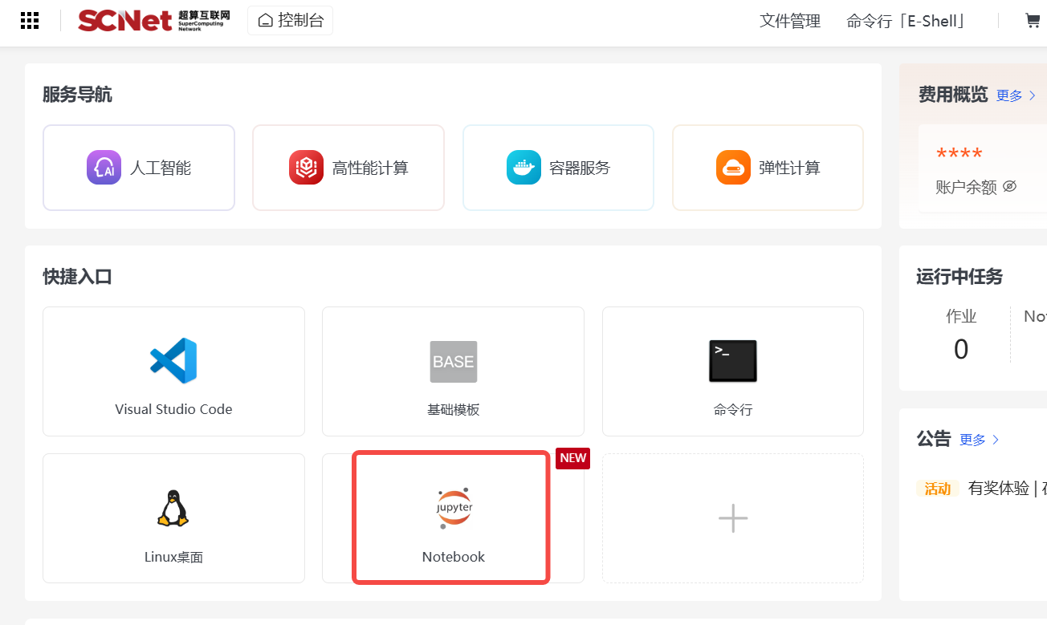Expand 公告 更多 link
The height and width of the screenshot is (625, 1047).
(979, 440)
